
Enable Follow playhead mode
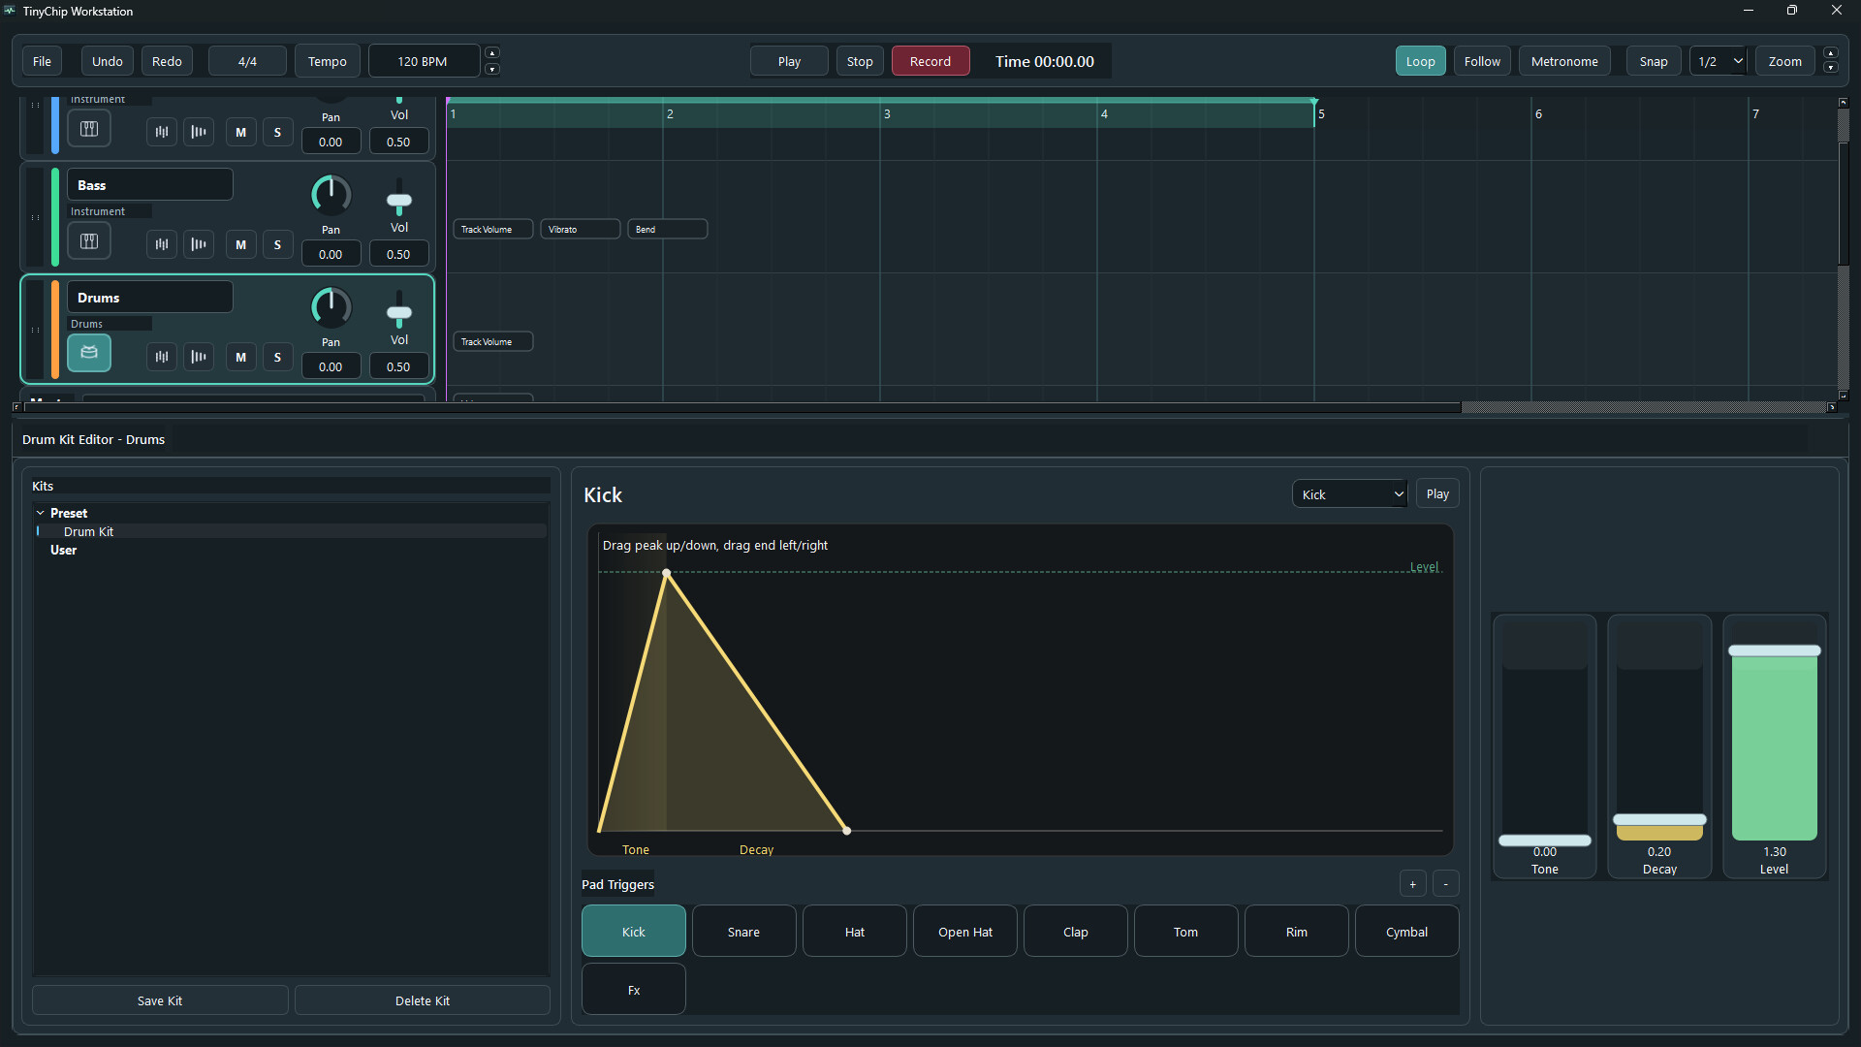tap(1482, 61)
